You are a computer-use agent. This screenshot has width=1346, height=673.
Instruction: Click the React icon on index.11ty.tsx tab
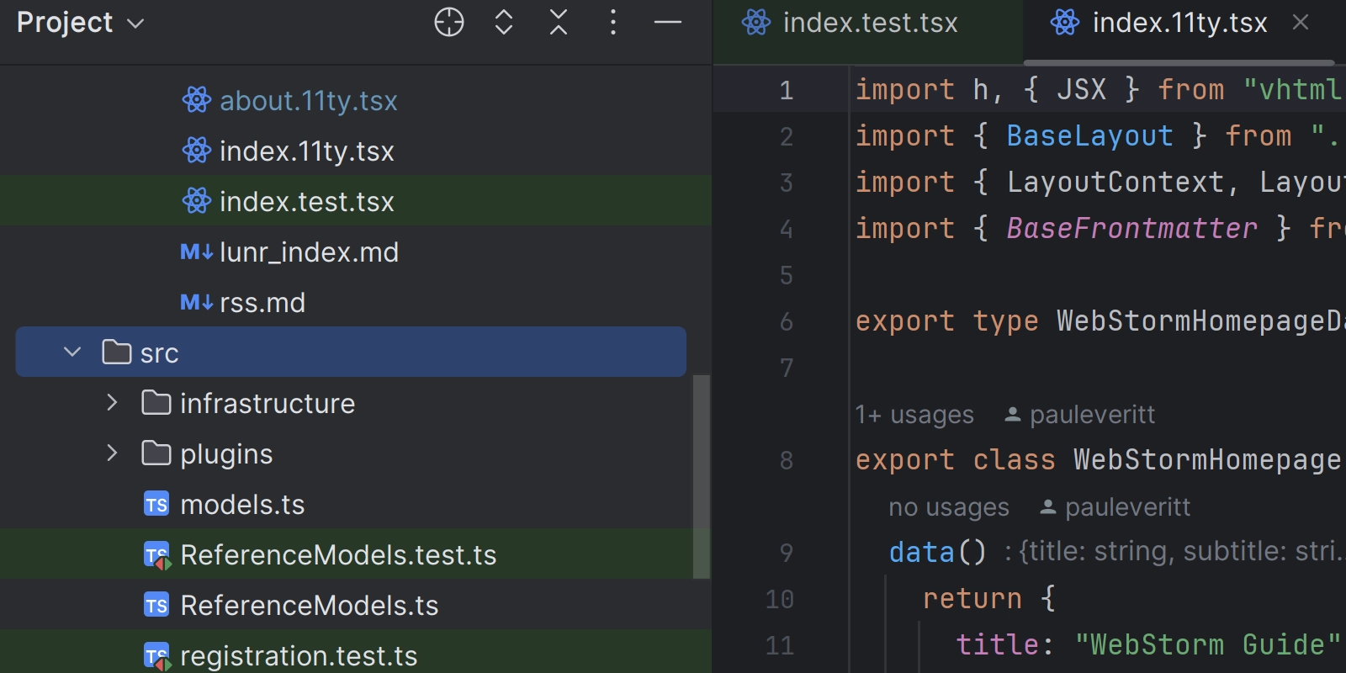(x=1065, y=23)
